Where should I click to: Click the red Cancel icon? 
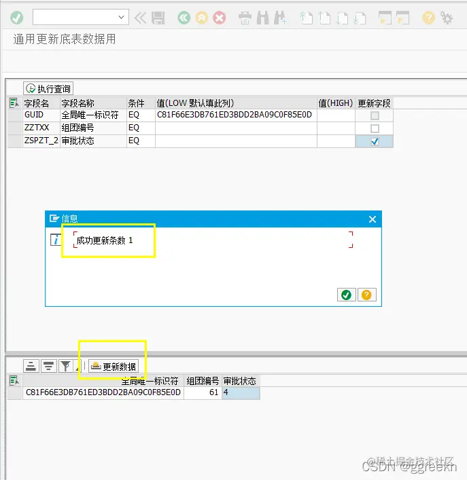[220, 18]
